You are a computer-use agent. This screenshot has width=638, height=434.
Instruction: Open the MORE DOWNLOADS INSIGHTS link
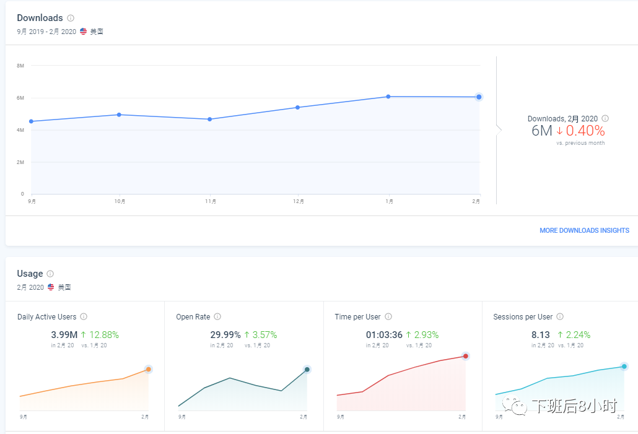[x=584, y=230]
